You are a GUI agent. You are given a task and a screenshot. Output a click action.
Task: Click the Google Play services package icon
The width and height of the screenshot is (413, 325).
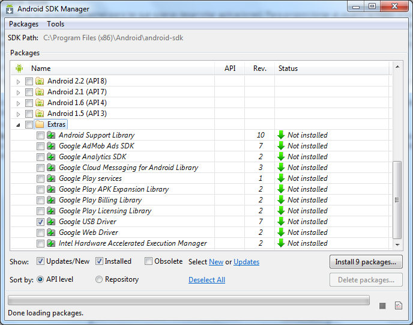pos(51,178)
